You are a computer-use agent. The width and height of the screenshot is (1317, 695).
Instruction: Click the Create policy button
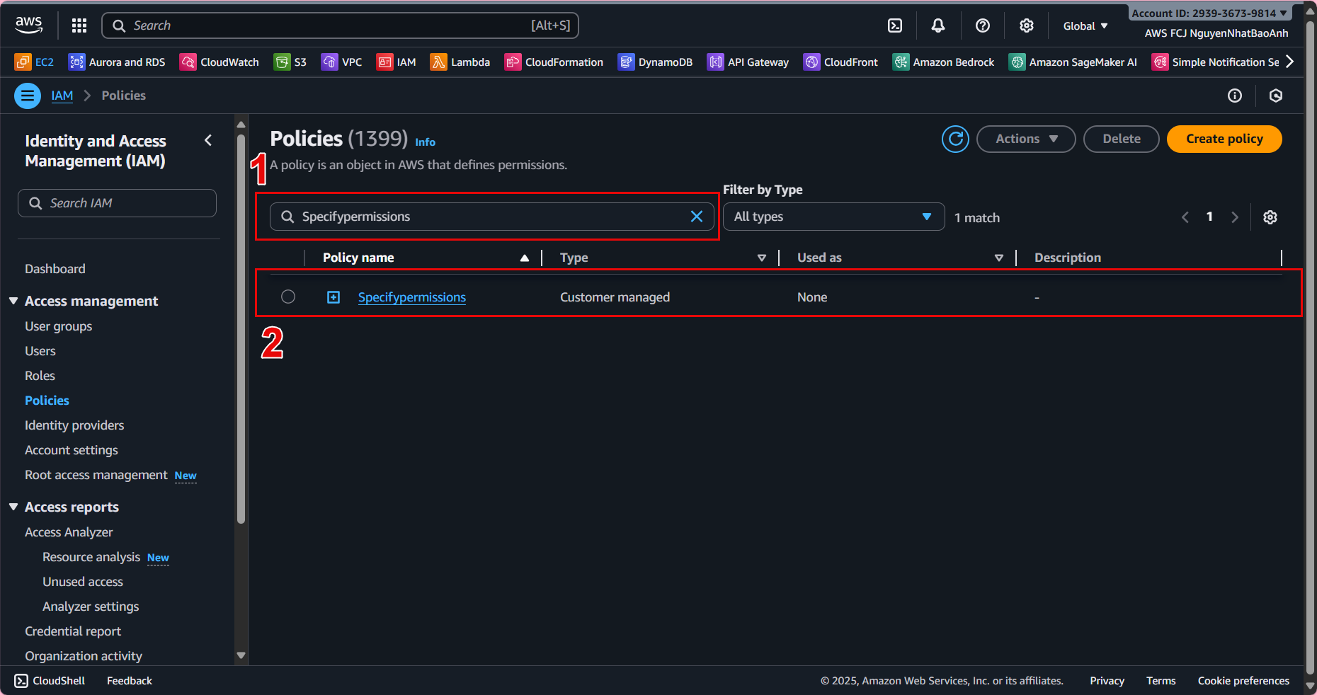click(1224, 139)
